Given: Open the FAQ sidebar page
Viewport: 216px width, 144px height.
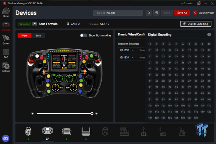Looking at the screenshot, I should [x=6, y=54].
